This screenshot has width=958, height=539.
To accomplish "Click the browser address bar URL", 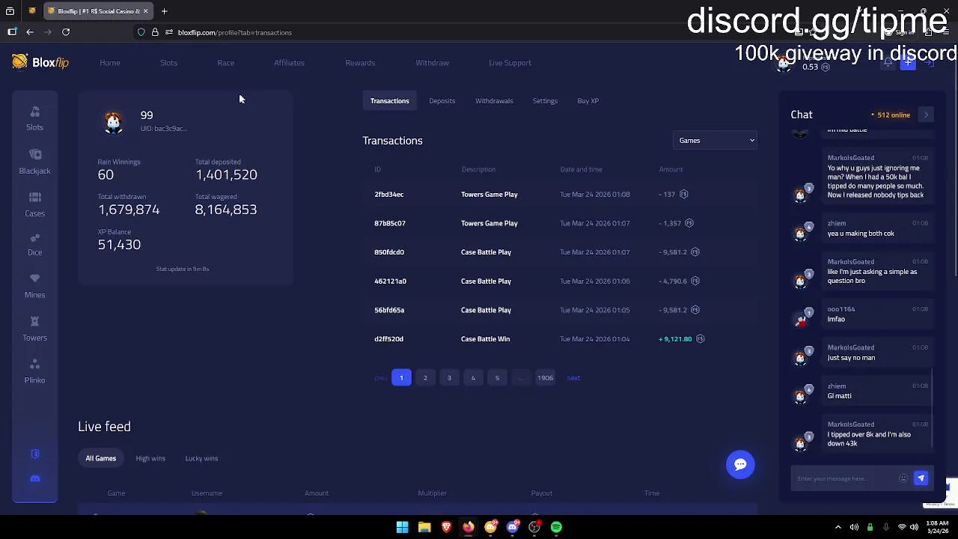I will (x=235, y=32).
